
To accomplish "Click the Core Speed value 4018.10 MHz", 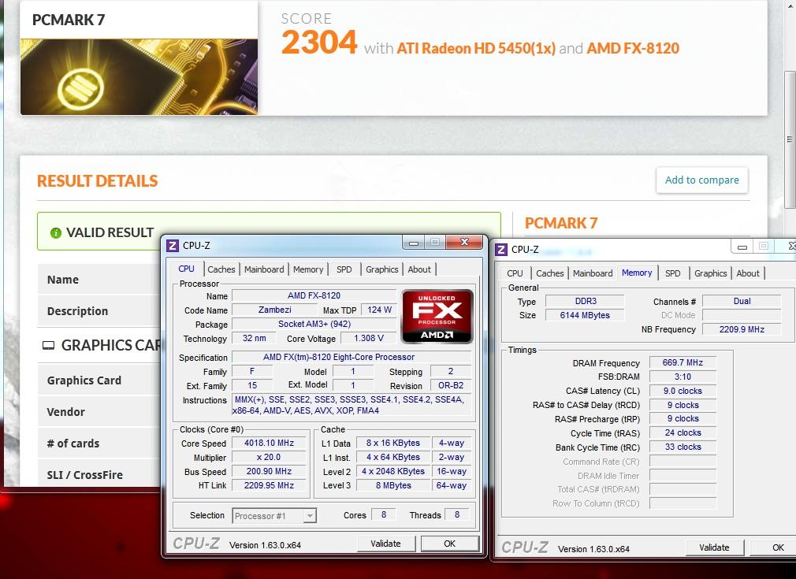I will 269,443.
